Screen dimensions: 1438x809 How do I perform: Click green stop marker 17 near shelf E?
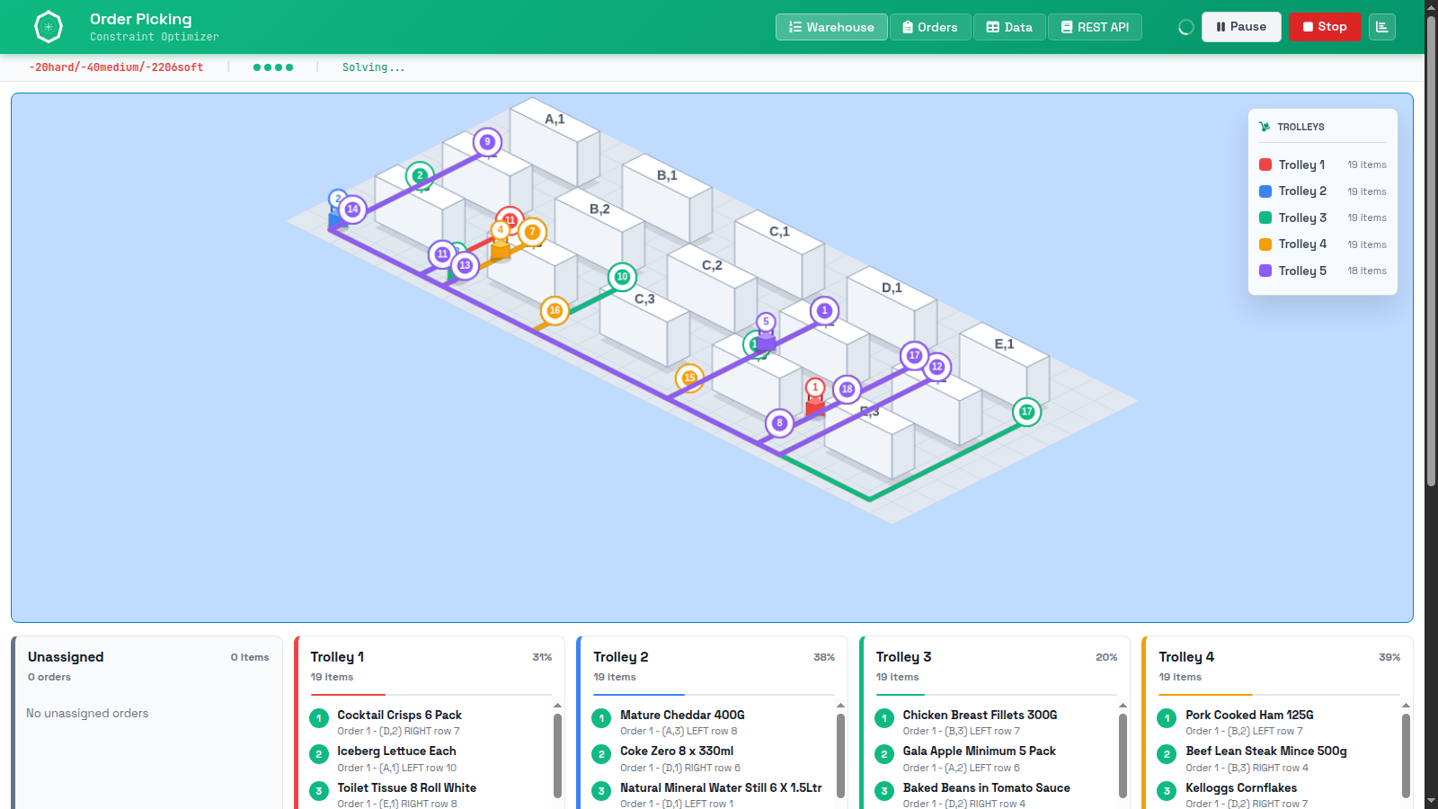[x=1026, y=412]
